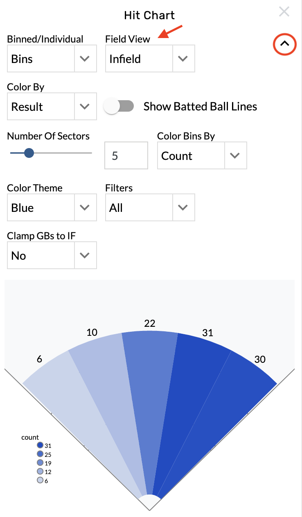Viewport: 302px width, 517px height.
Task: Collapse the options with the circled chevron
Action: 284,43
